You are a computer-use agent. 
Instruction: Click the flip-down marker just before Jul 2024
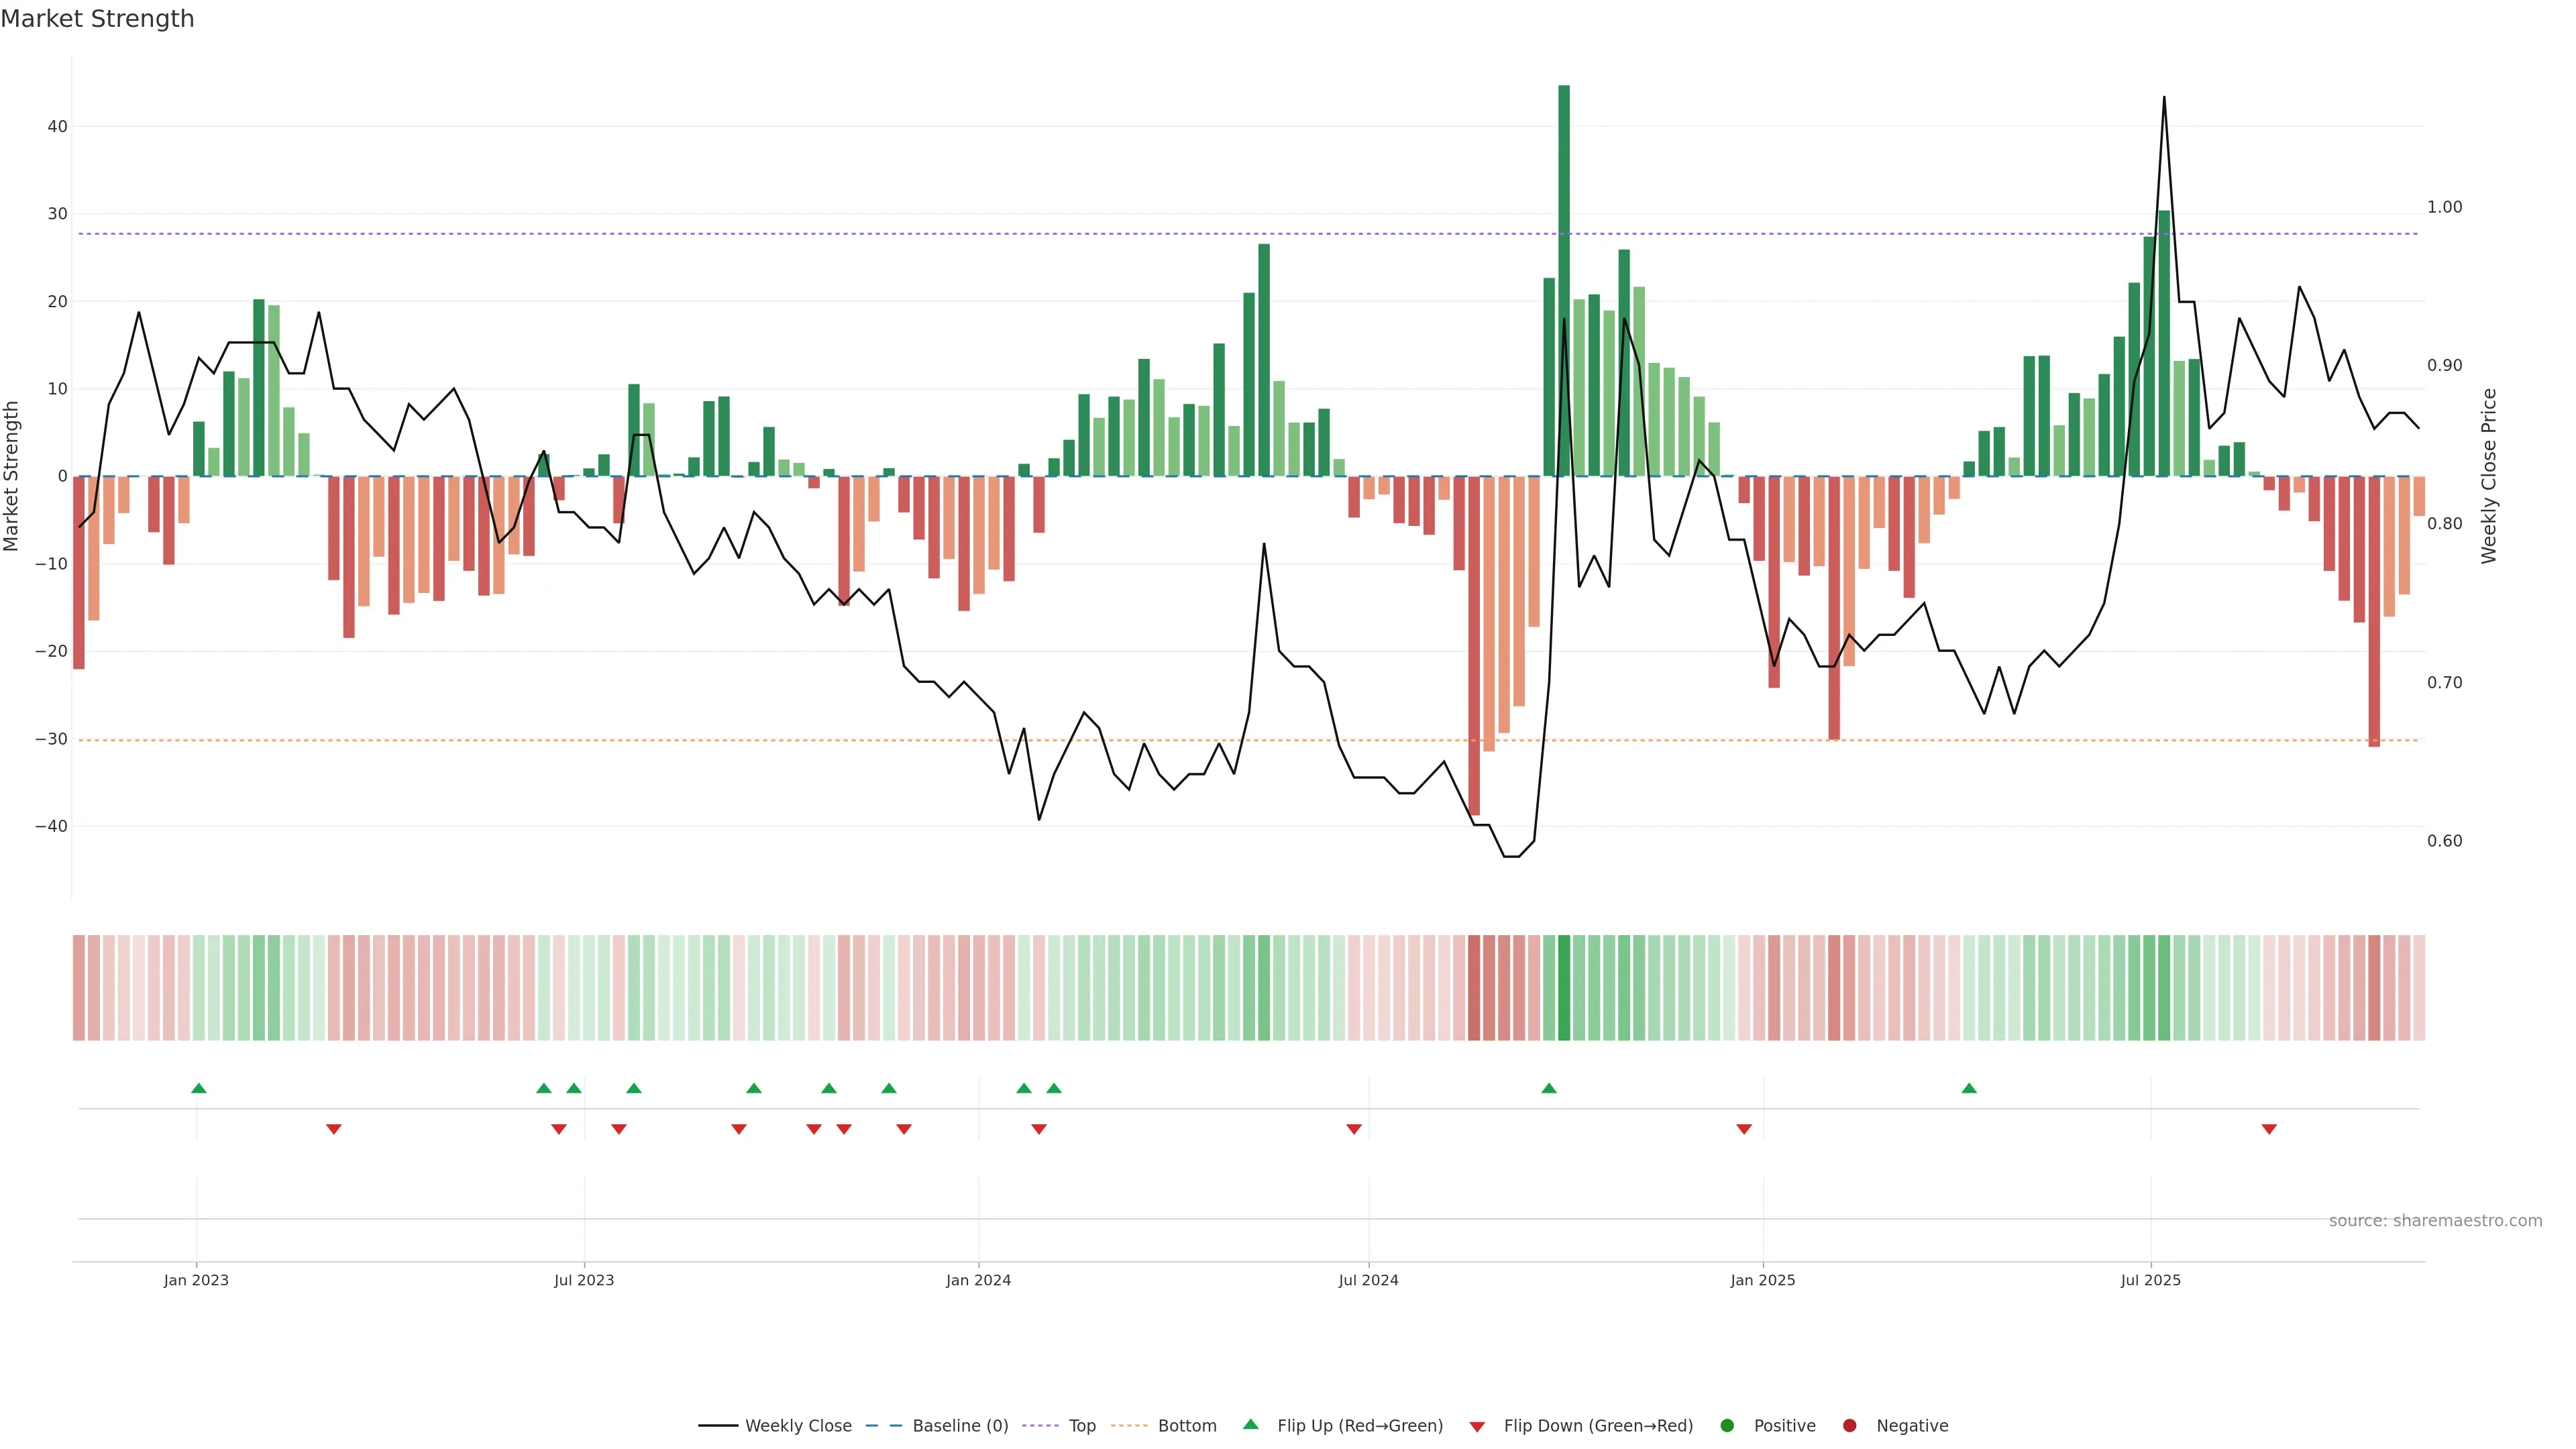[1354, 1129]
